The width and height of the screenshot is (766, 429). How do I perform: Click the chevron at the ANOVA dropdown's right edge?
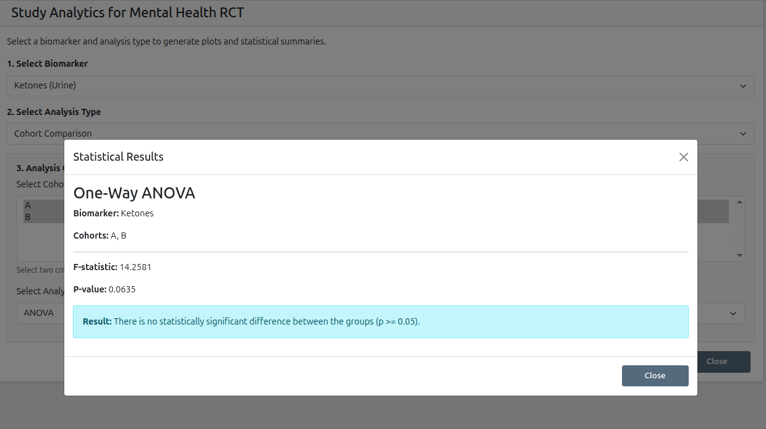[x=733, y=313]
